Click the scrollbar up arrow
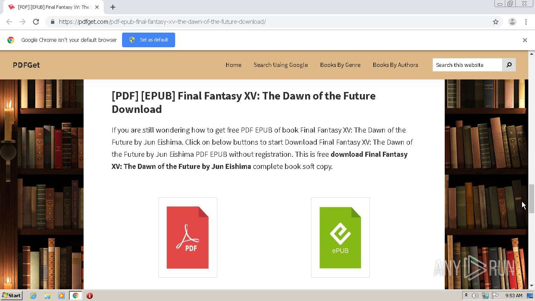The width and height of the screenshot is (535, 301). coord(532,54)
